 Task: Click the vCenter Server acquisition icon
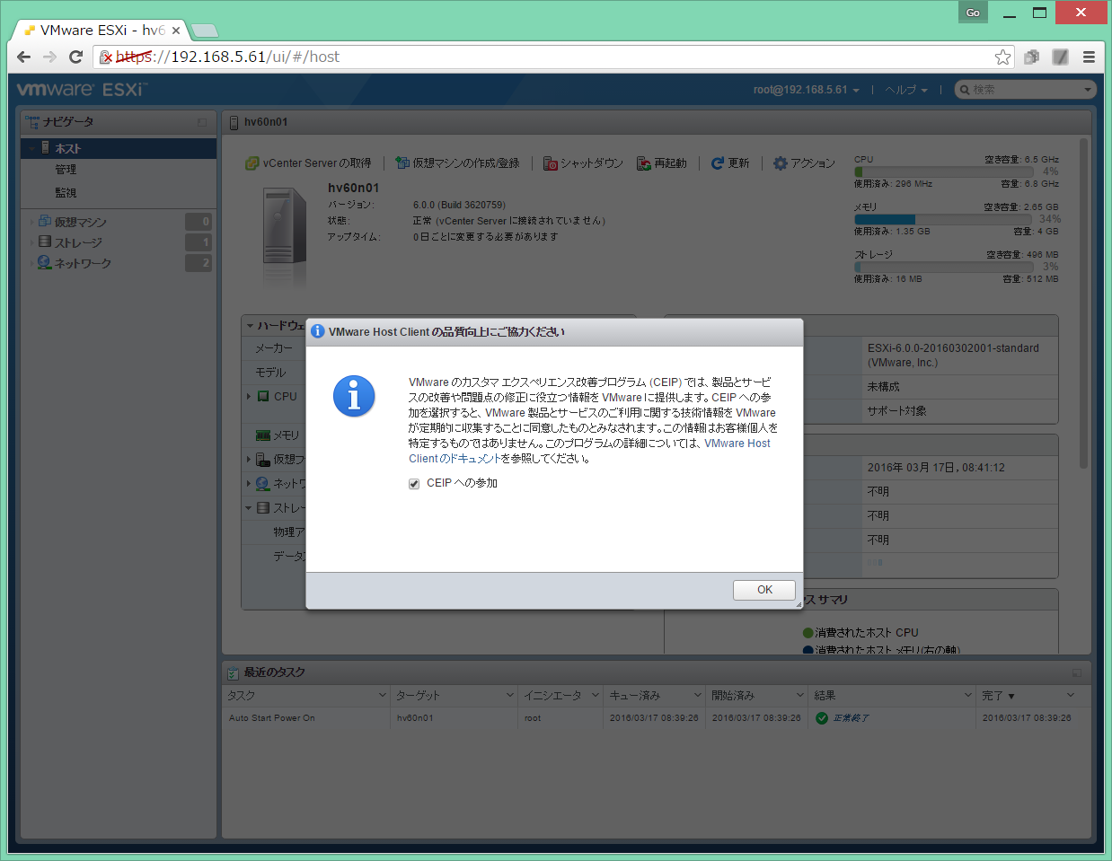coord(252,163)
